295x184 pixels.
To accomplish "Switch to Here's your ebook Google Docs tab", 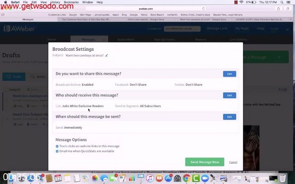I will tap(146, 19).
